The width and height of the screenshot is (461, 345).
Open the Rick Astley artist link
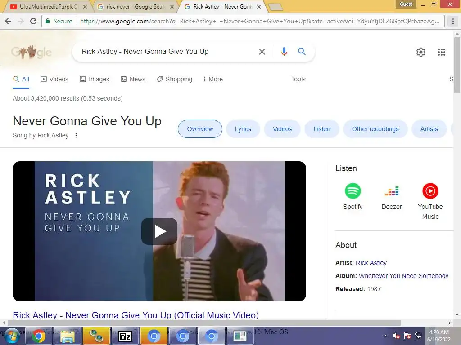click(371, 263)
